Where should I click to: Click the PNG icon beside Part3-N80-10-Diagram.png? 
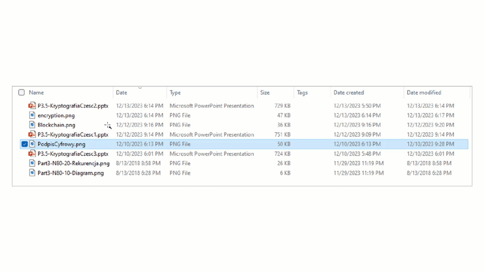coord(32,173)
